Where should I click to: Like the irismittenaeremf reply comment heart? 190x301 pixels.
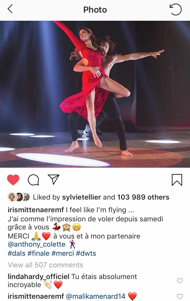[x=180, y=296]
